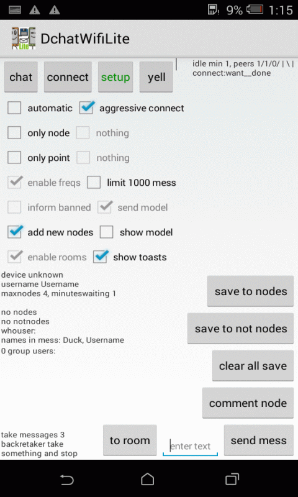Open recent apps via the overview icon
Screen dimensions: 298x497
[232, 479]
